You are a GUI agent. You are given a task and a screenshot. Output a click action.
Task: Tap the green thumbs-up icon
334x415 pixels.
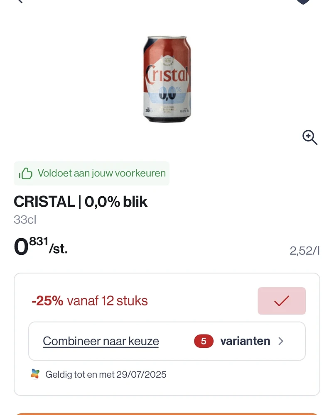[26, 173]
